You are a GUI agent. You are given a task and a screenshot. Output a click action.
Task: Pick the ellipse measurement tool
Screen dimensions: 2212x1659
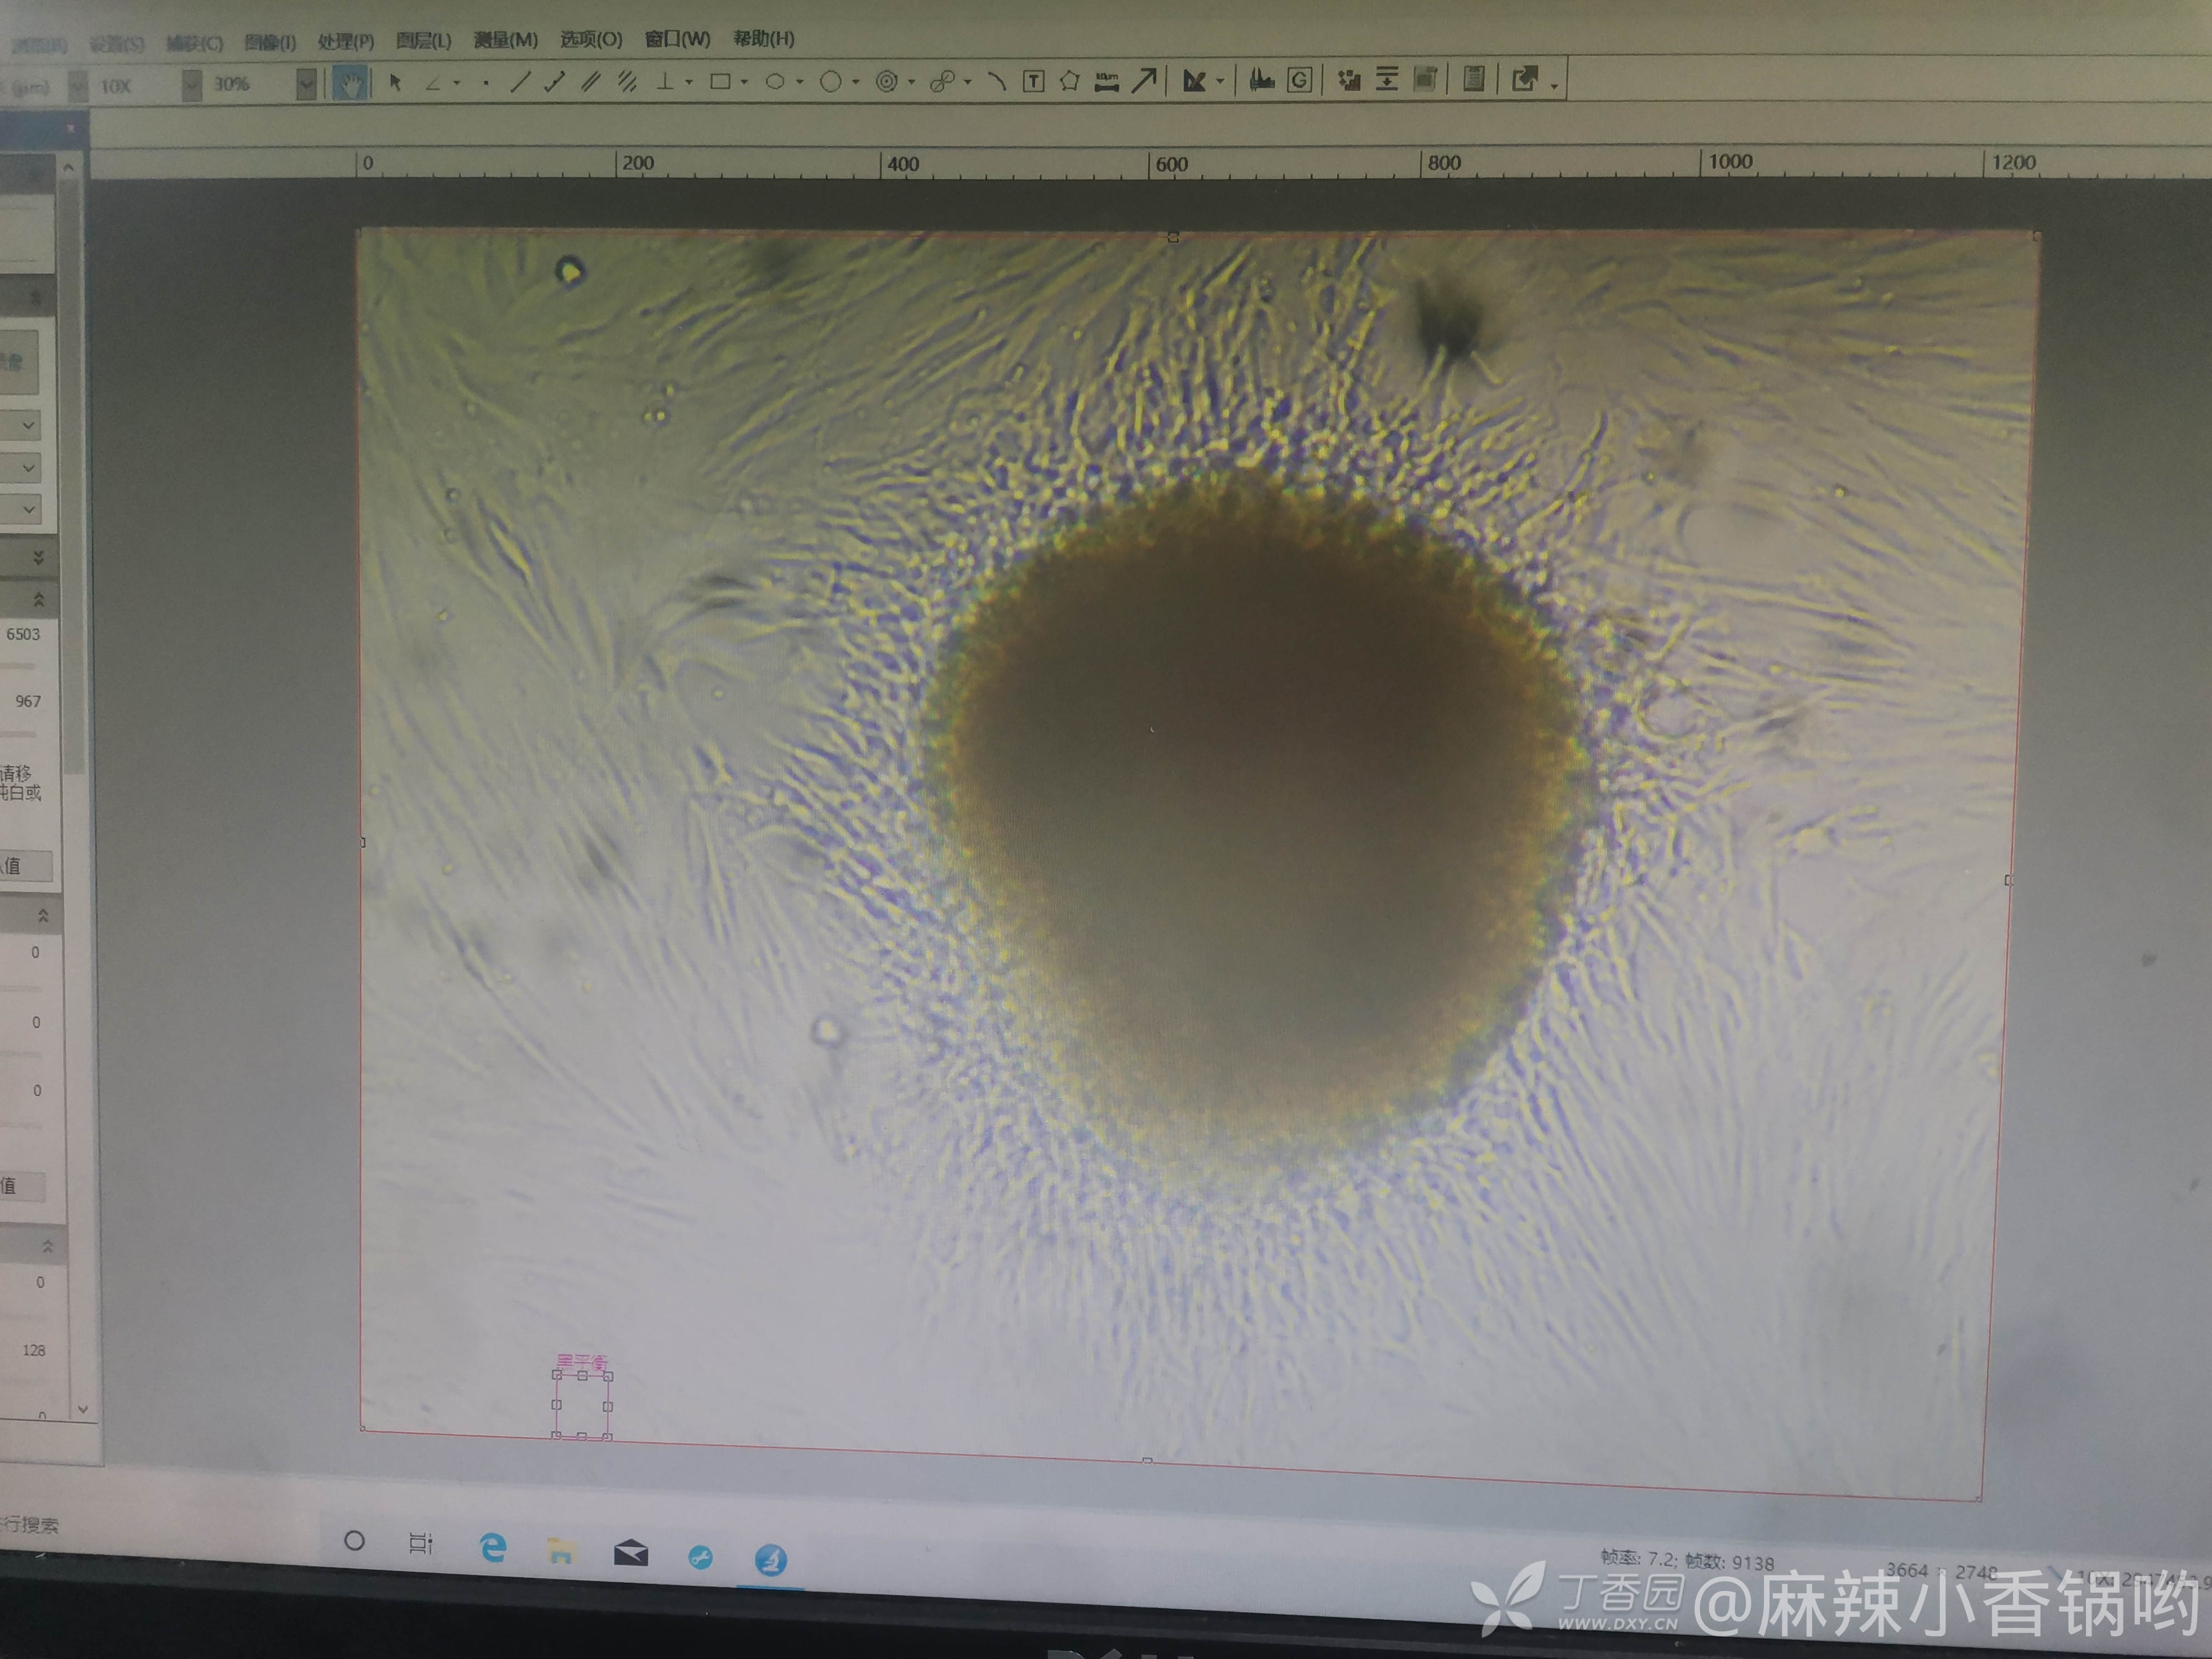[x=775, y=82]
